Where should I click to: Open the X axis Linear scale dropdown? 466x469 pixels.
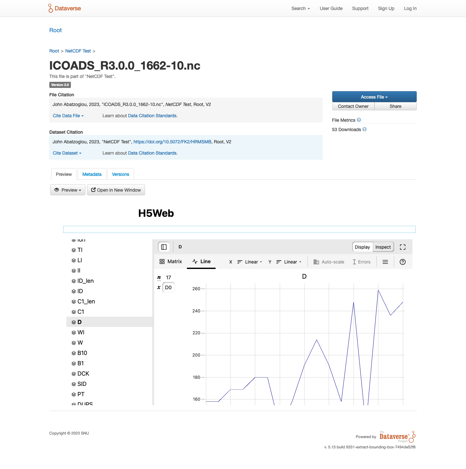[x=250, y=262]
